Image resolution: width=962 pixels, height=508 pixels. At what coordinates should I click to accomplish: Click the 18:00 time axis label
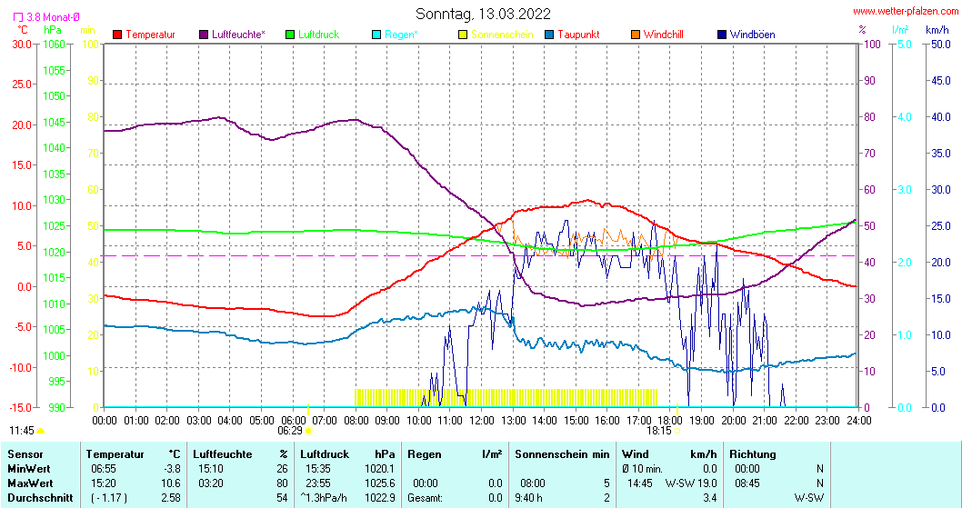tap(670, 420)
